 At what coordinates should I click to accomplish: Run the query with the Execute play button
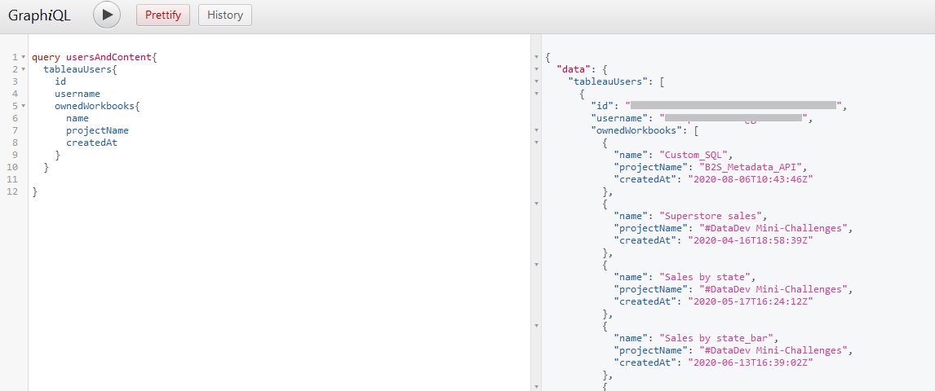tap(107, 15)
